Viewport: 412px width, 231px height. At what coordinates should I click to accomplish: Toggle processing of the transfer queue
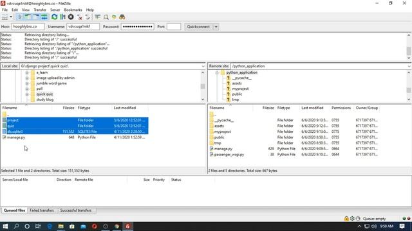click(x=62, y=17)
